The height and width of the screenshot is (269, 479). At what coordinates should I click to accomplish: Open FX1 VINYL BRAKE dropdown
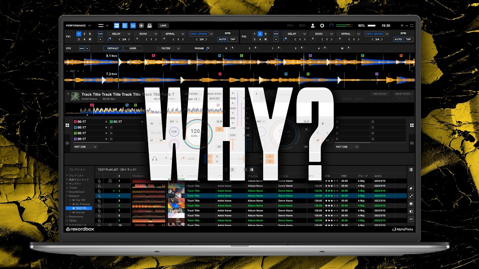click(211, 34)
